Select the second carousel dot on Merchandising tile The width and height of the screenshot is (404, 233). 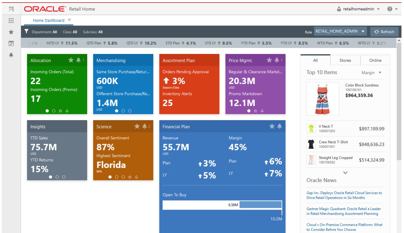click(123, 111)
